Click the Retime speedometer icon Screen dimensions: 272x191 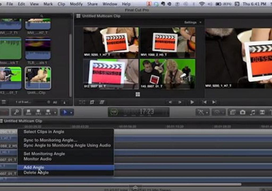(217, 112)
